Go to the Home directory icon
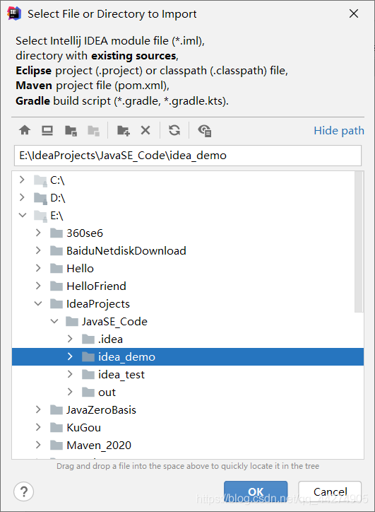This screenshot has height=512, width=375. [25, 131]
